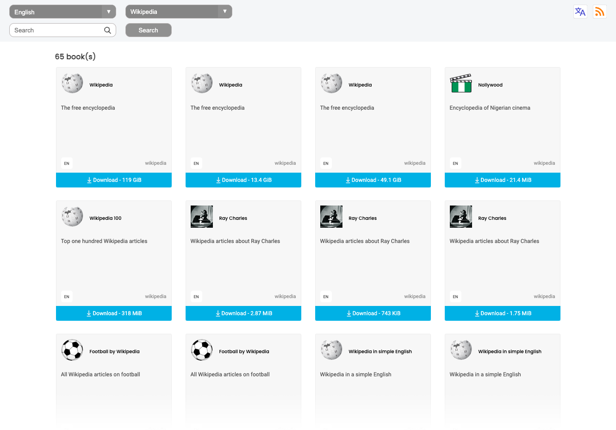Open the Wikipedia 100 book title

[x=106, y=218]
